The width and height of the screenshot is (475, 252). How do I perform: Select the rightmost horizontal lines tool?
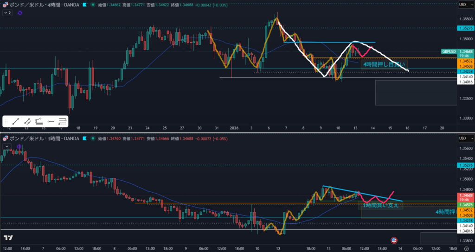click(63, 122)
